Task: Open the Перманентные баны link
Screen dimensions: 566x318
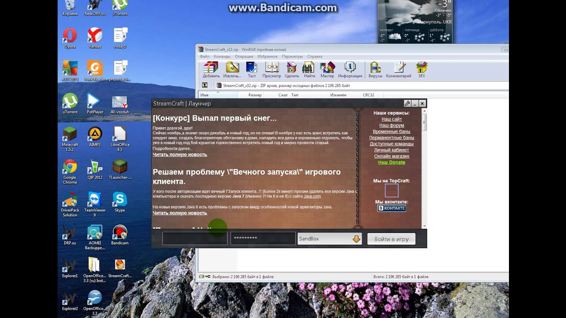Action: click(392, 138)
